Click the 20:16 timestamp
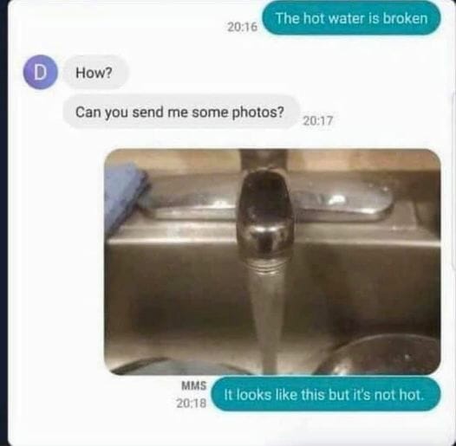 (x=242, y=27)
